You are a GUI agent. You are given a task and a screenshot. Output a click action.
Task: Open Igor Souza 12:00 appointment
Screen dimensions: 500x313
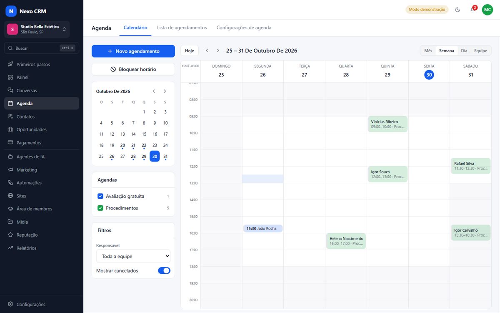387,174
